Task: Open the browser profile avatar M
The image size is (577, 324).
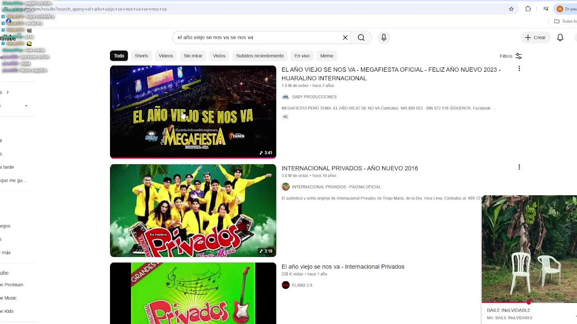Action: pos(559,9)
